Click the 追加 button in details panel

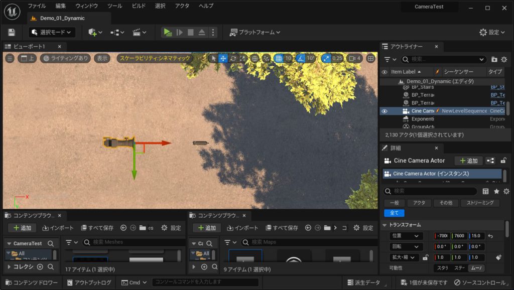pos(468,161)
